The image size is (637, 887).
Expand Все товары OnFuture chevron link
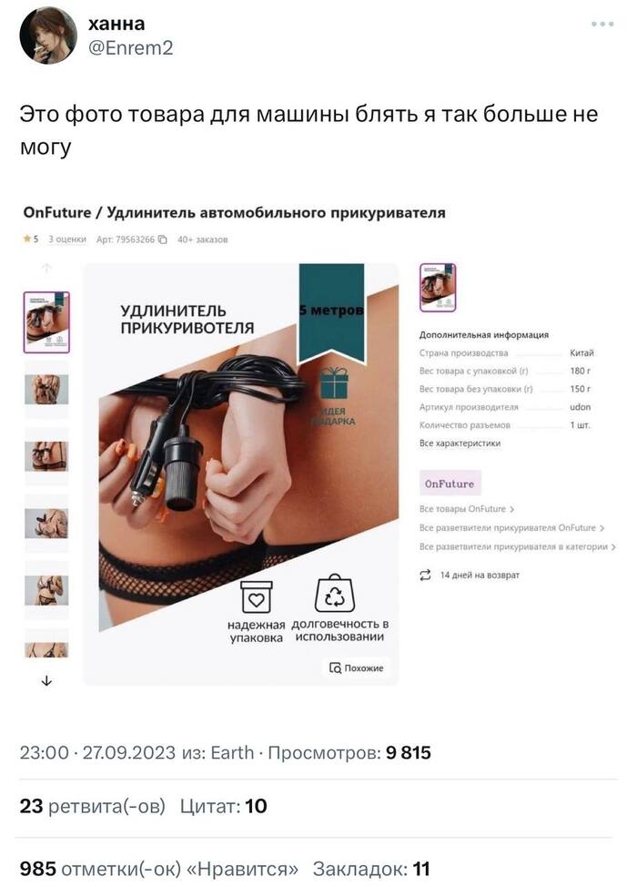click(467, 509)
